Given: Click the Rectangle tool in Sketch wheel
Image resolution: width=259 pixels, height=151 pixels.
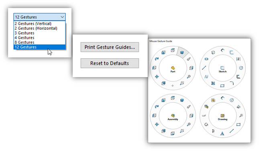Looking at the screenshot, I should (x=222, y=86).
